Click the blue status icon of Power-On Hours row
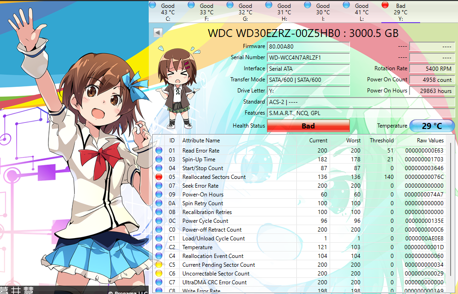This screenshot has height=294, width=458. tap(159, 194)
